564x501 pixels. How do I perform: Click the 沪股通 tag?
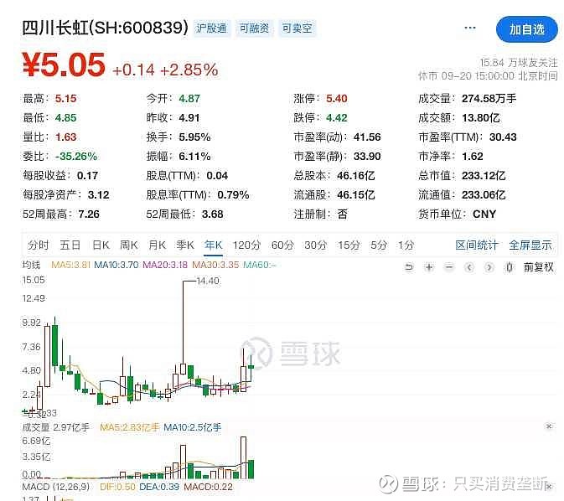coord(211,28)
